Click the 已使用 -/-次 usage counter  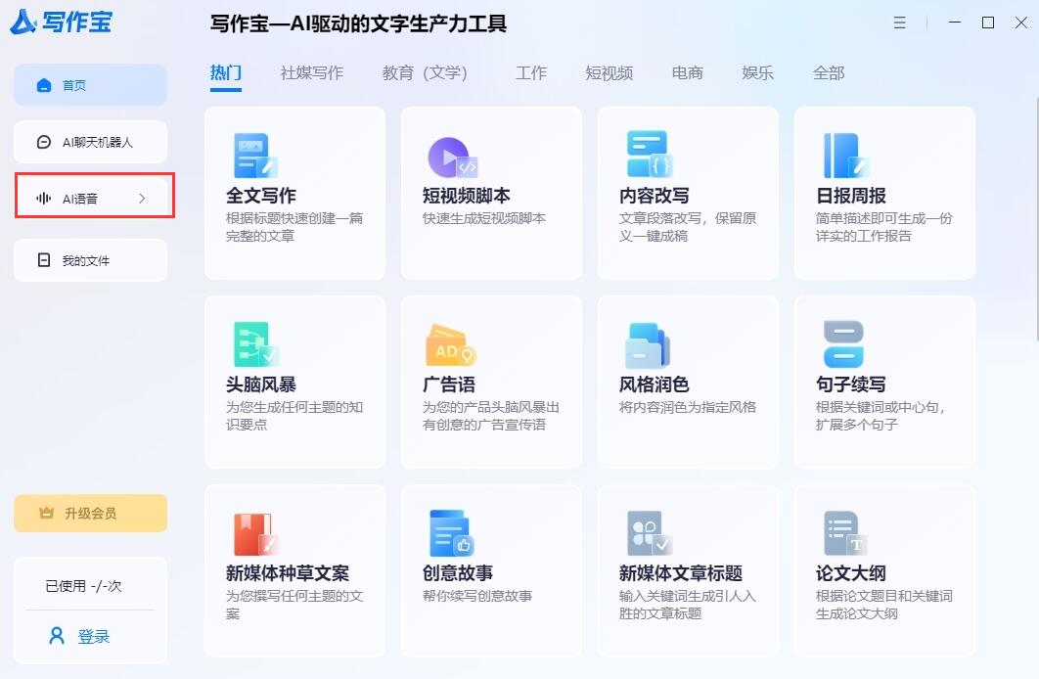(83, 586)
